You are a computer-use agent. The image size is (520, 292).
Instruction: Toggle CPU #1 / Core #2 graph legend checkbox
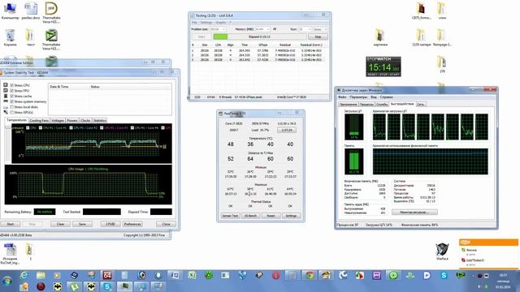click(x=71, y=128)
